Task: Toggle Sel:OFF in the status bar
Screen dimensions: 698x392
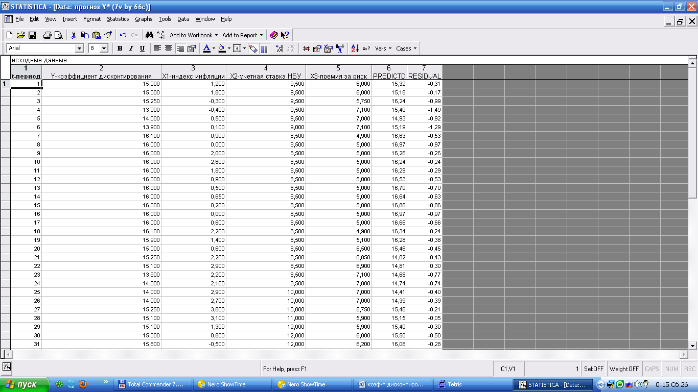Action: [x=594, y=369]
